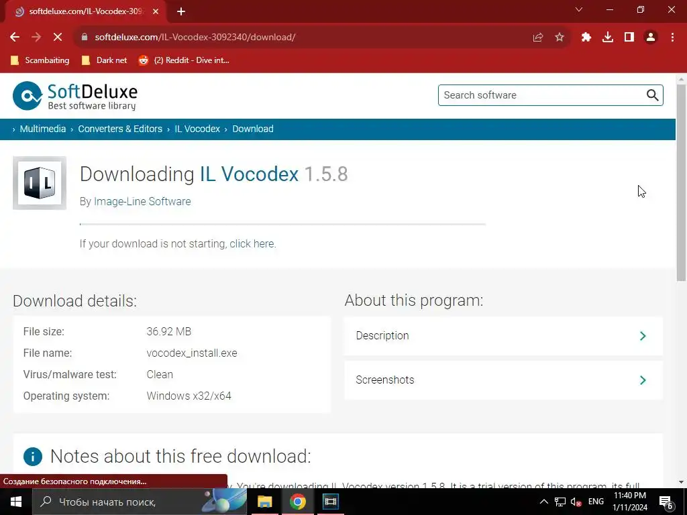Viewport: 687px width, 515px height.
Task: Click the scrollbar down arrow
Action: (681, 482)
